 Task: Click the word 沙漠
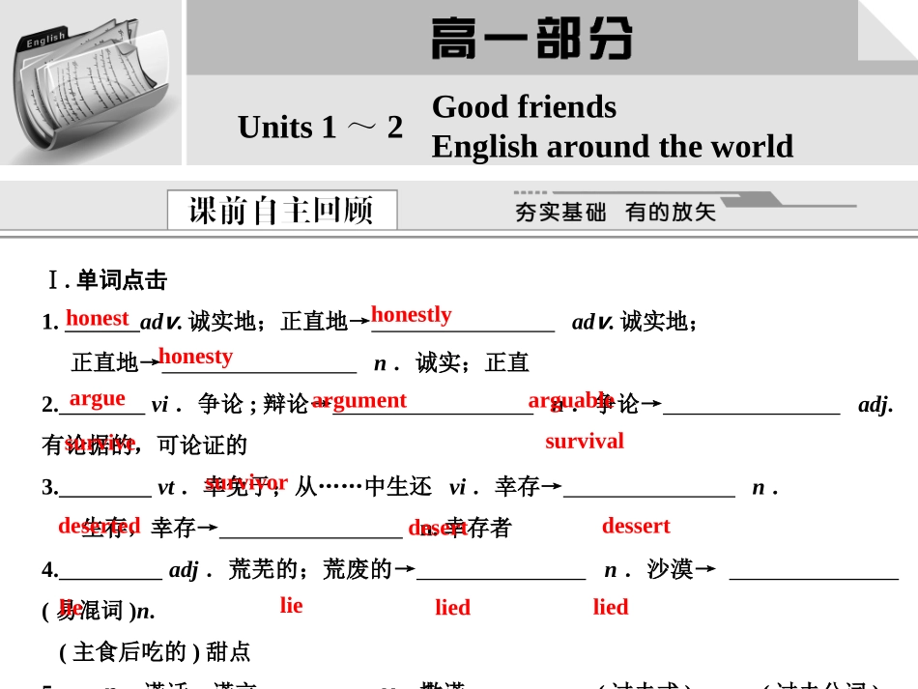pos(670,569)
